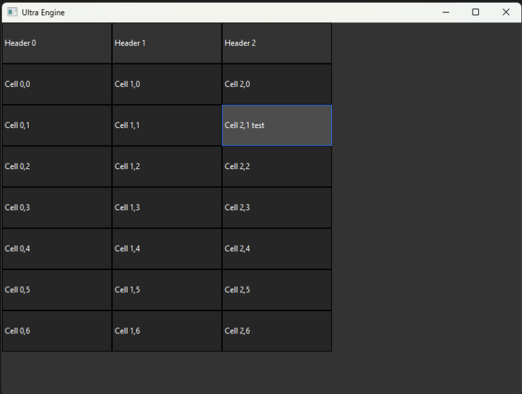Click Cell 1,1 in the table
Screen dimensions: 522x394
[166, 125]
